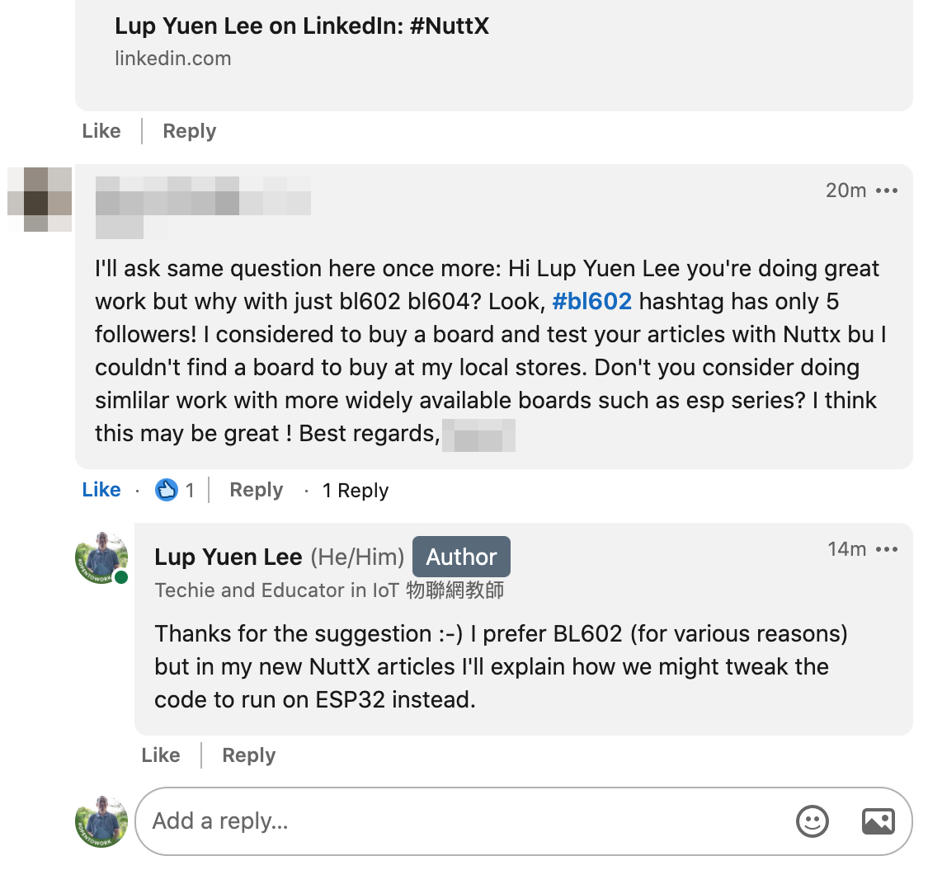Reply to Lup Yuen Lee's ESP32 answer

point(248,755)
